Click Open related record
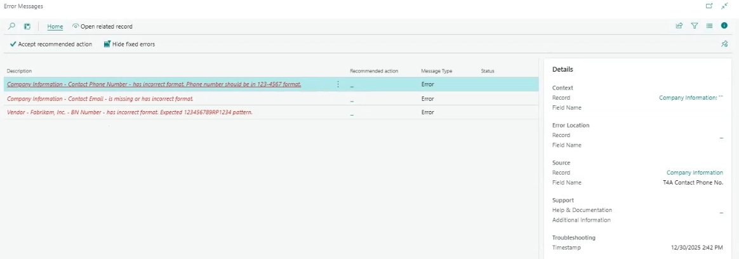Image resolution: width=739 pixels, height=259 pixels. tap(102, 27)
